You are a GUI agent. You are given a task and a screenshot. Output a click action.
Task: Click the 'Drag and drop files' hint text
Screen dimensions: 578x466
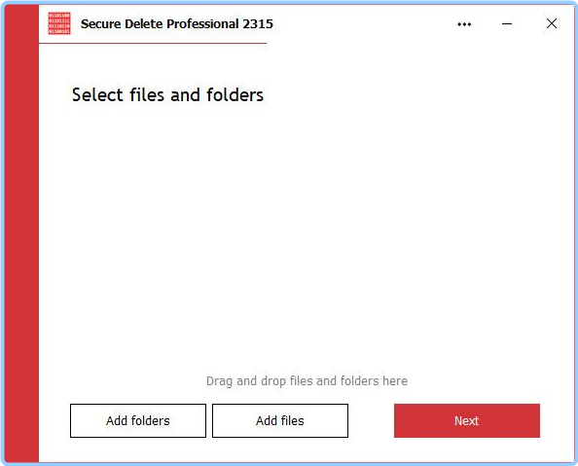pyautogui.click(x=307, y=380)
